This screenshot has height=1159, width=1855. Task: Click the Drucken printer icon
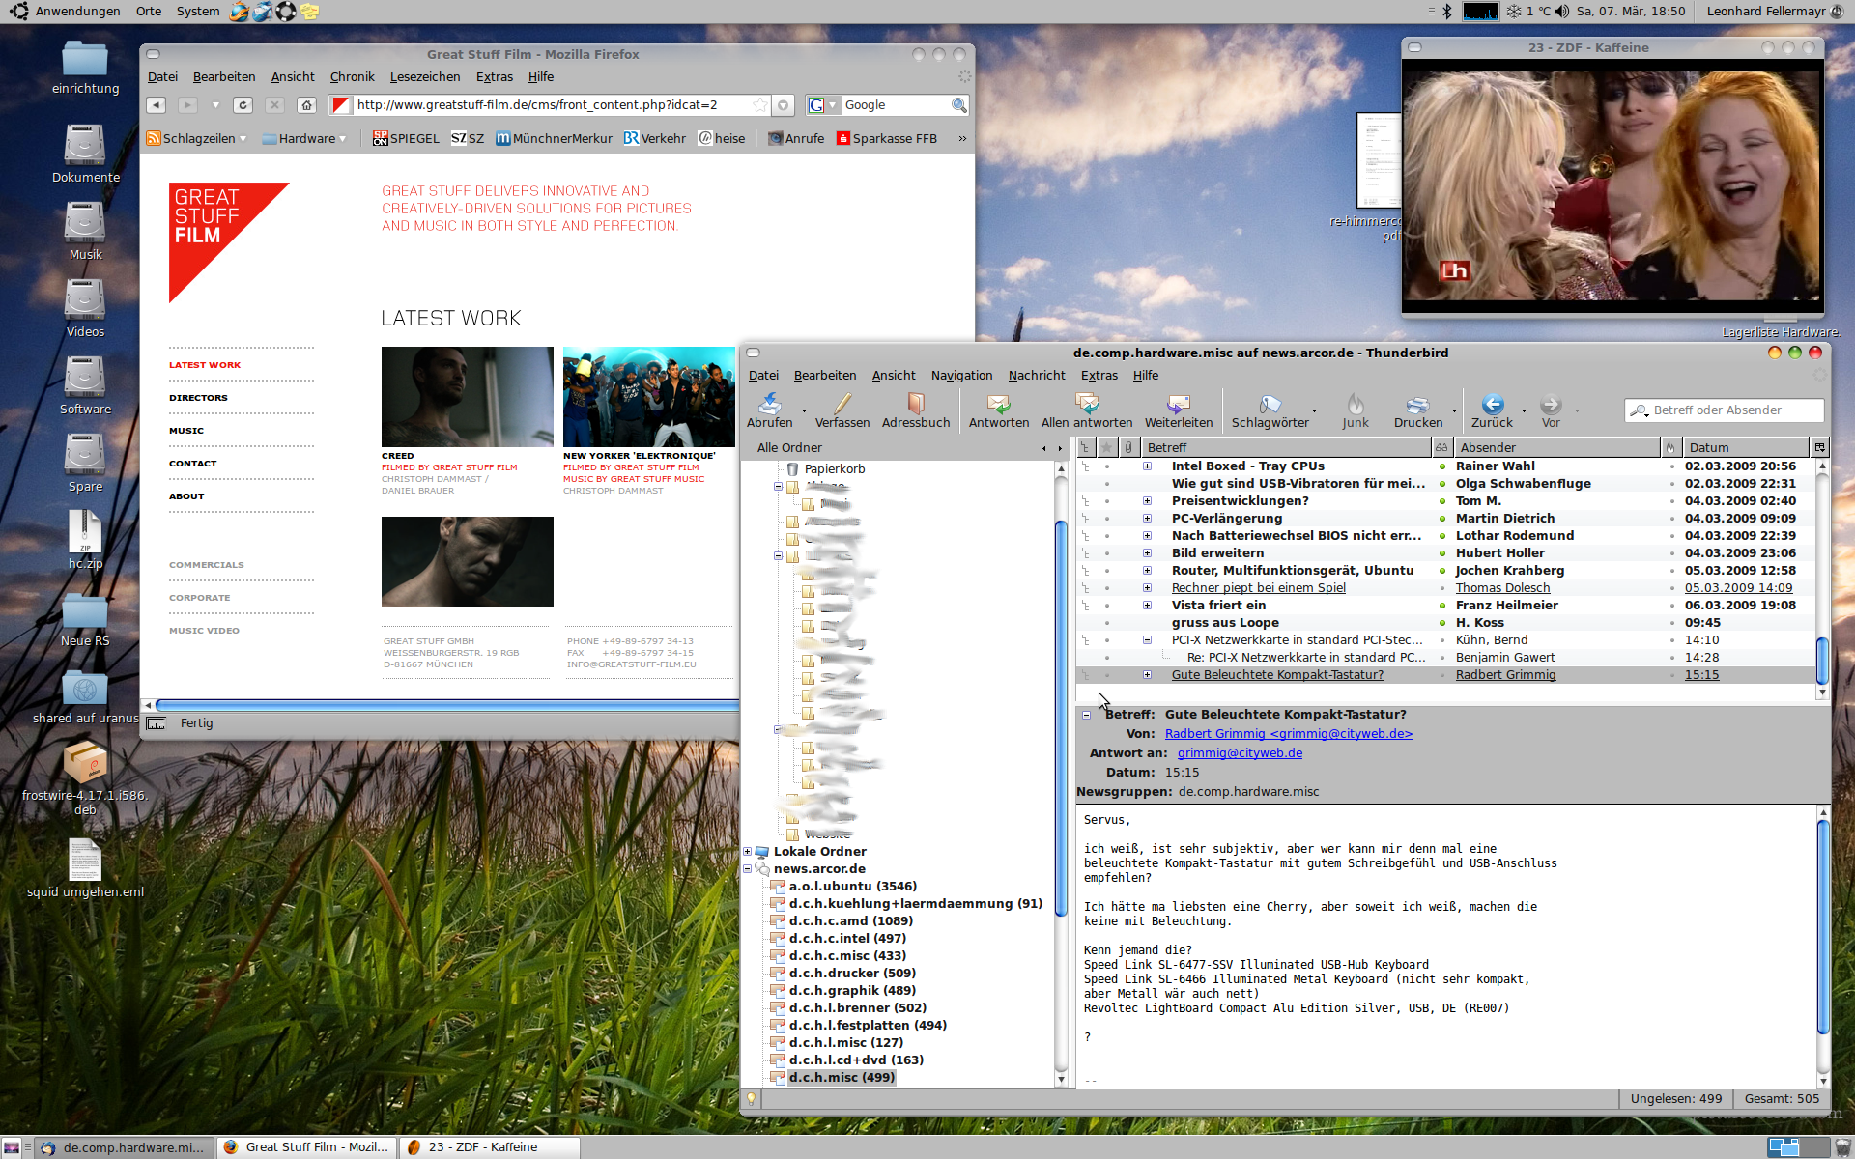tap(1417, 404)
